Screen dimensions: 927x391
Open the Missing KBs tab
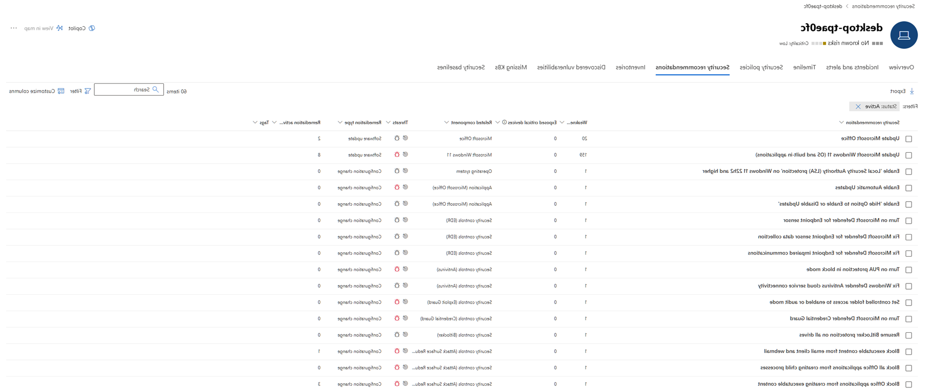tap(511, 67)
